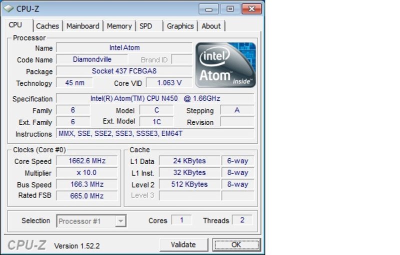
Task: Click the empty Brand ID field
Action: [x=181, y=59]
